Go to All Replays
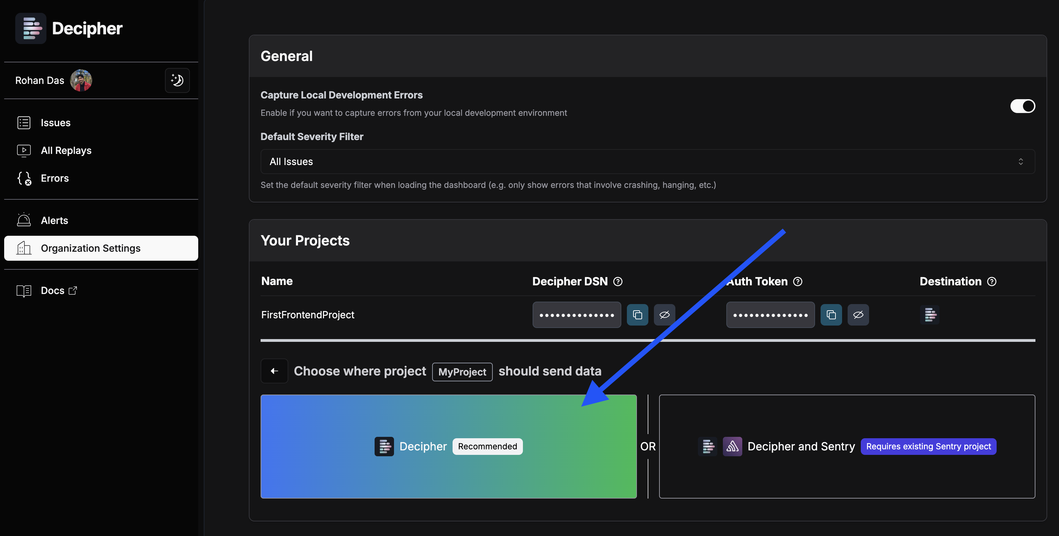Image resolution: width=1059 pixels, height=536 pixels. click(101, 150)
